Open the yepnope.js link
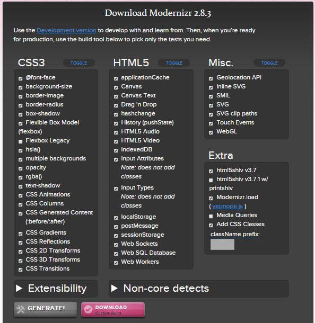Screen dimensions: 315x323 (x=227, y=206)
